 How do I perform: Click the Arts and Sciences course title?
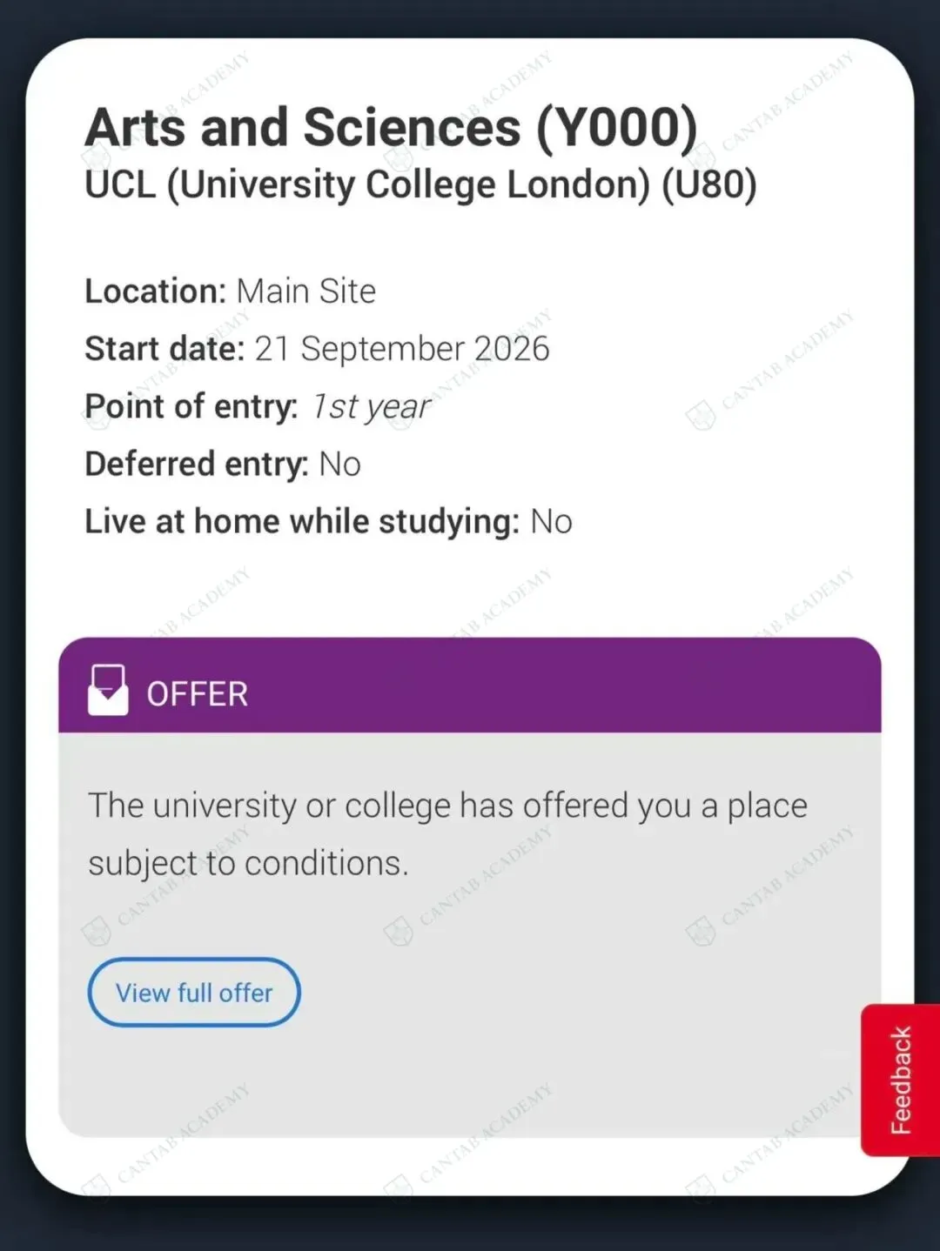302,128
